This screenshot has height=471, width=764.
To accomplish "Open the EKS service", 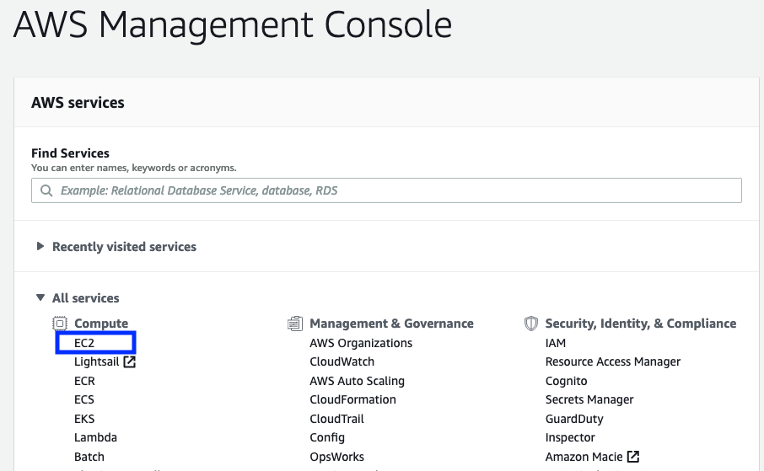I will coord(84,419).
